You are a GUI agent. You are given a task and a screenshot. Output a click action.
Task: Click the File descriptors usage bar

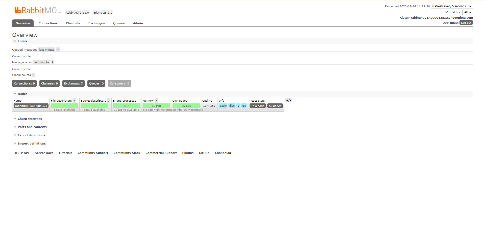(65, 106)
